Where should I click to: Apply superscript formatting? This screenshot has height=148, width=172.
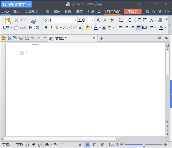click(75, 28)
